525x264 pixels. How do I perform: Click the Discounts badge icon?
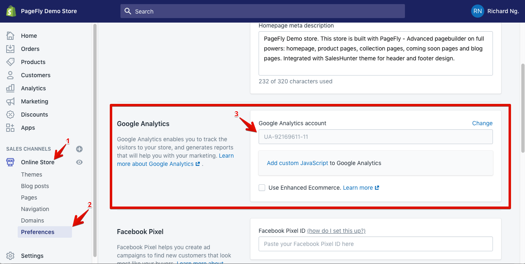(10, 115)
